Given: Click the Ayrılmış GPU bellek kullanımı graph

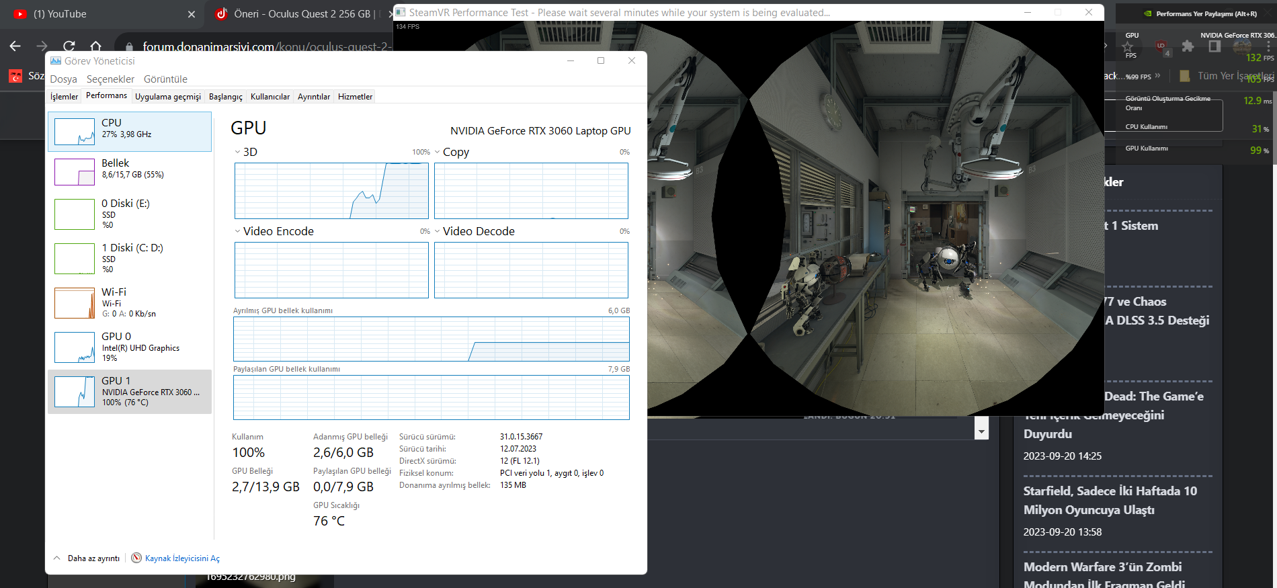Looking at the screenshot, I should click(x=431, y=339).
